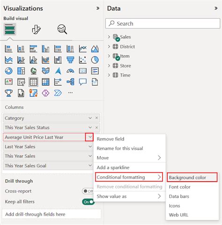Click the Data pane Search box

point(163,23)
